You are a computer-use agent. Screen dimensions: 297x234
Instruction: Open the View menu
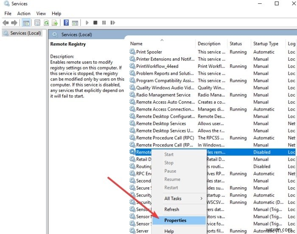click(41, 14)
